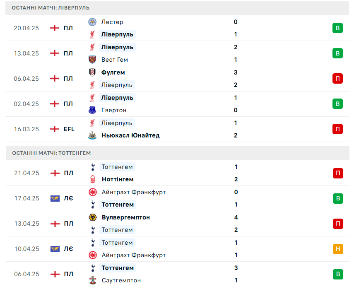Open the Вулвергемптон team link
The image size is (354, 289).
point(126,217)
